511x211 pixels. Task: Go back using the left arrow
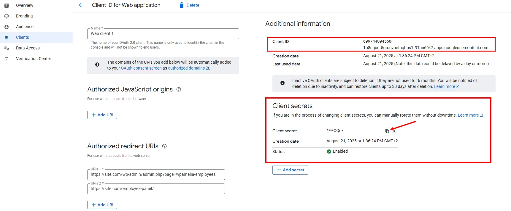81,5
